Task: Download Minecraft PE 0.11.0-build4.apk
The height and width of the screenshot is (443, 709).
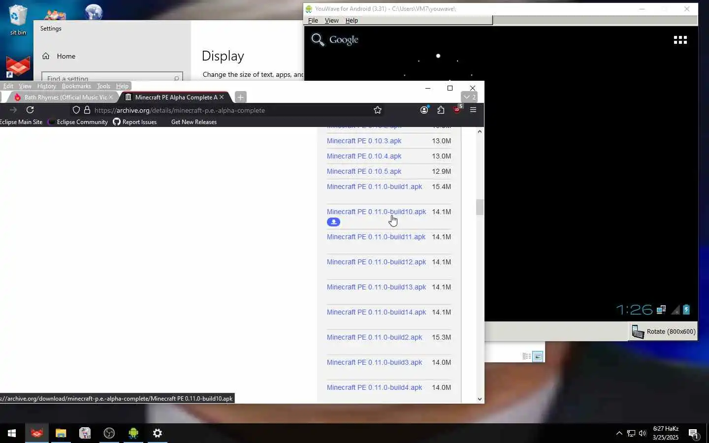Action: [x=374, y=387]
